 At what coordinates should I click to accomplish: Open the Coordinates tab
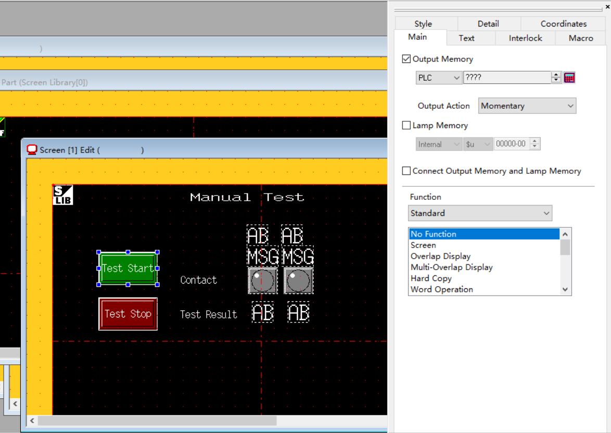click(563, 23)
